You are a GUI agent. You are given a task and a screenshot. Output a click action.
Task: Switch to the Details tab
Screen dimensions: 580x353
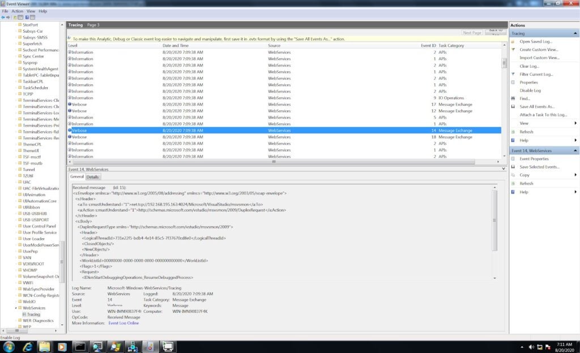pos(92,176)
